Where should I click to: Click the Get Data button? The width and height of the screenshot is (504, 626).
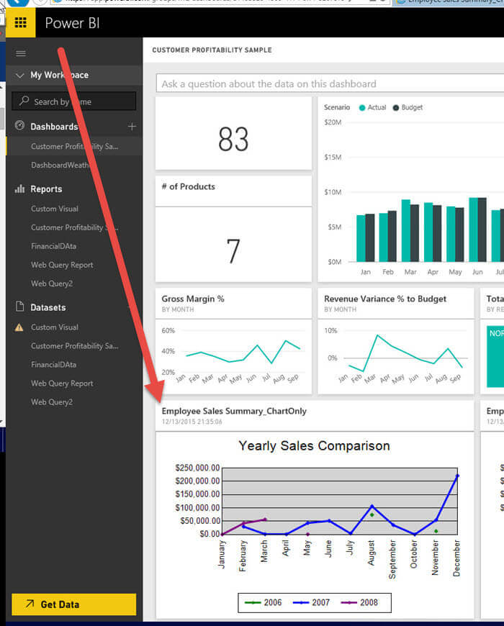click(74, 604)
